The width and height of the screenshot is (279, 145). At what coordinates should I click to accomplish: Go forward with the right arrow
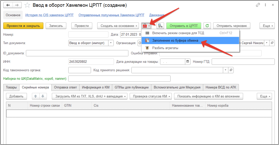17,5
